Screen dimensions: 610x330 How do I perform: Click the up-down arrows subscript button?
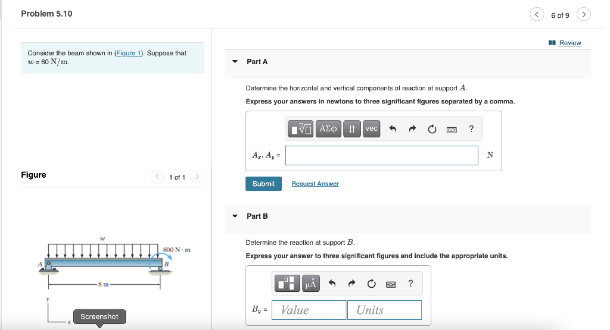click(351, 128)
